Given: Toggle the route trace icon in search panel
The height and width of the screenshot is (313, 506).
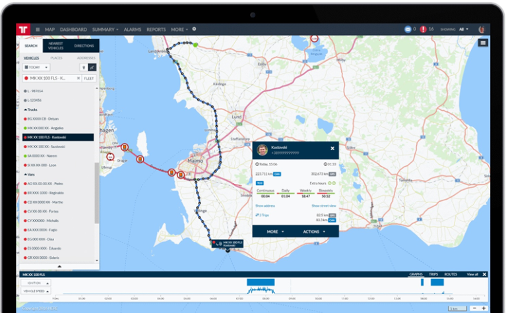Looking at the screenshot, I should click(x=92, y=67).
